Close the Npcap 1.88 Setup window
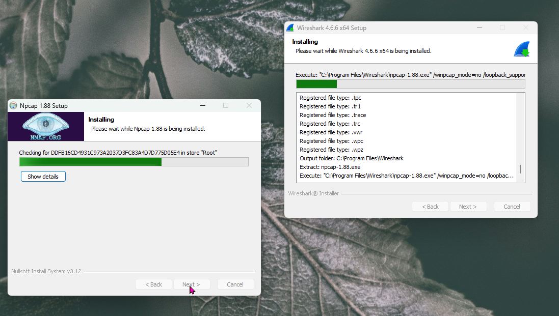The width and height of the screenshot is (559, 316). click(x=249, y=105)
